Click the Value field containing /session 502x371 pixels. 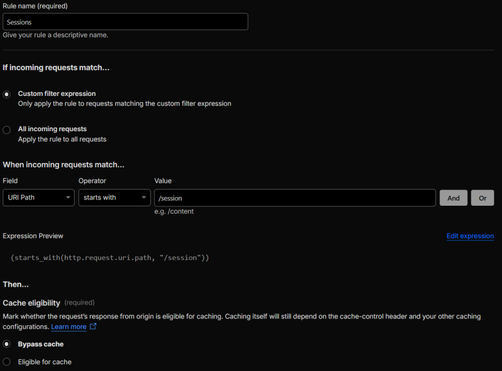(294, 198)
